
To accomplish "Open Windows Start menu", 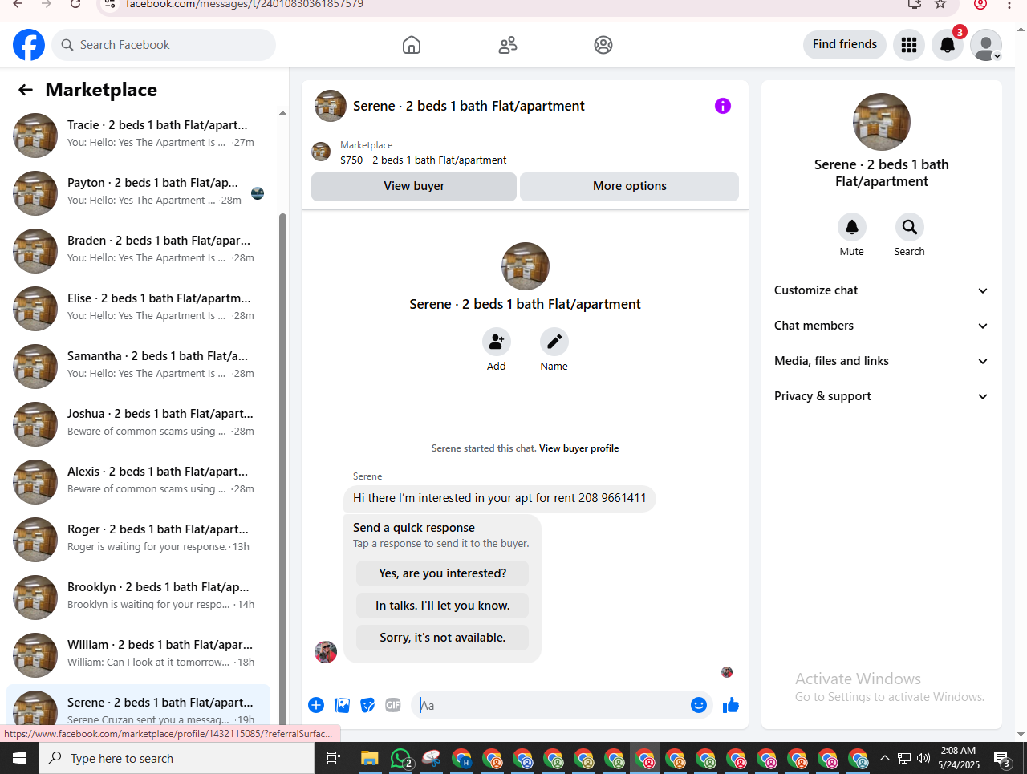I will 19,758.
